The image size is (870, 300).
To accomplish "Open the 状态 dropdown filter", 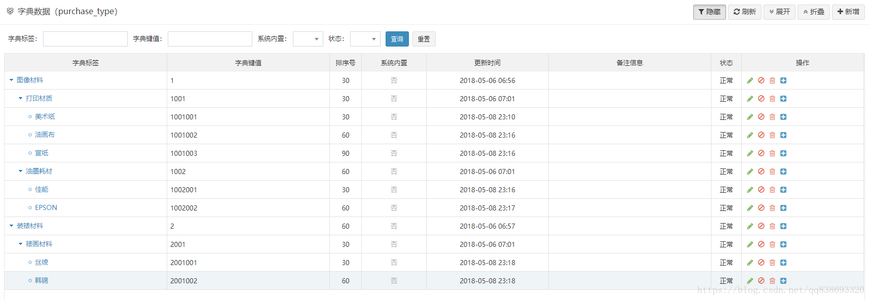I will click(365, 39).
